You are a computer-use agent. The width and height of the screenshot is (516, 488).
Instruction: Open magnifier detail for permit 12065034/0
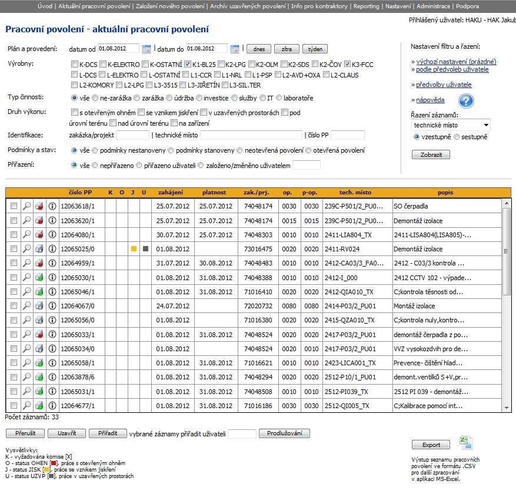pos(26,348)
